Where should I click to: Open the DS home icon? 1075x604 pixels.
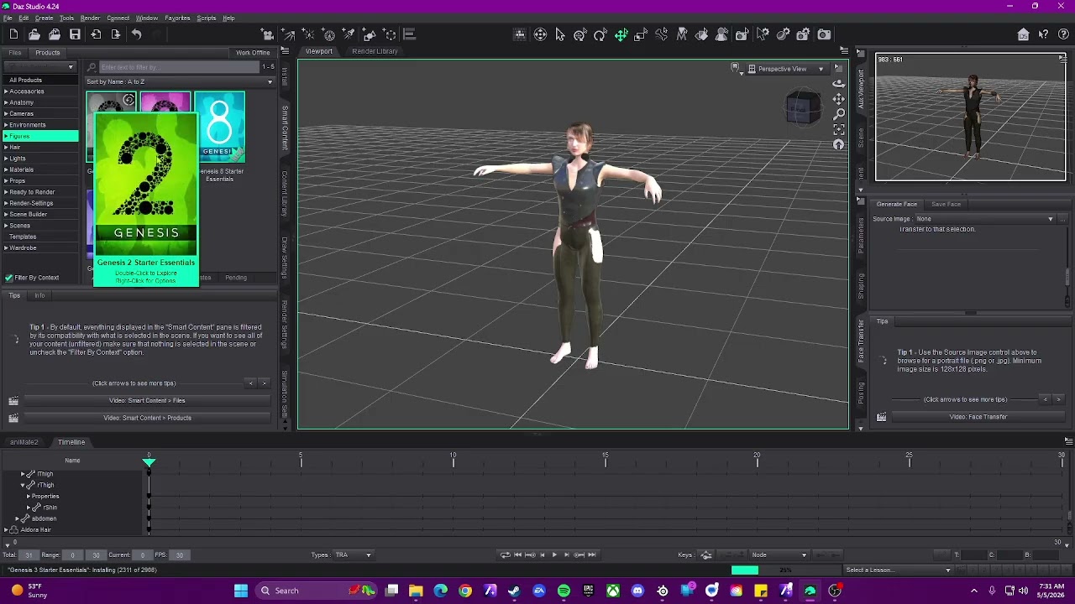1023,34
